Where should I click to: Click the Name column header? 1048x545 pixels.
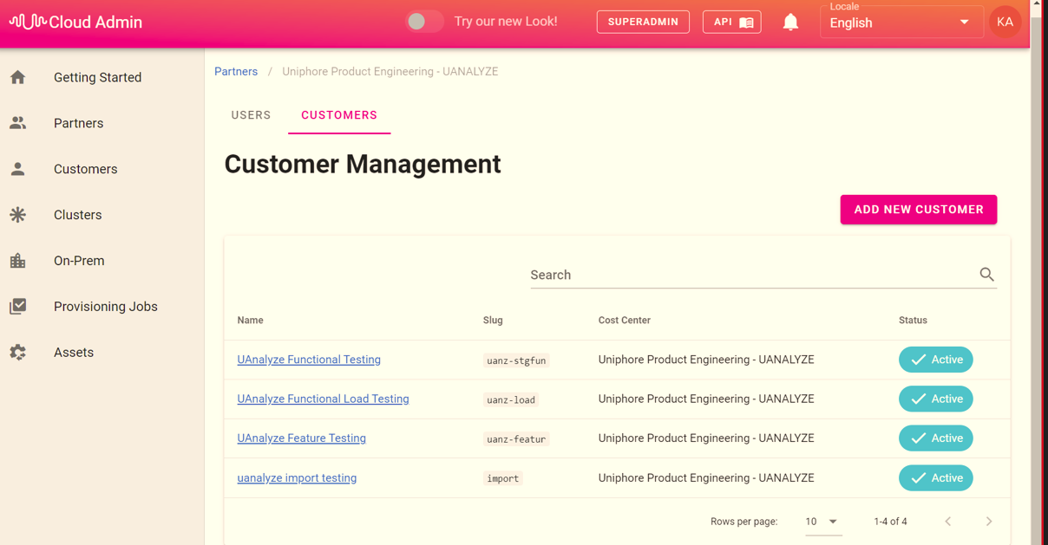[250, 320]
